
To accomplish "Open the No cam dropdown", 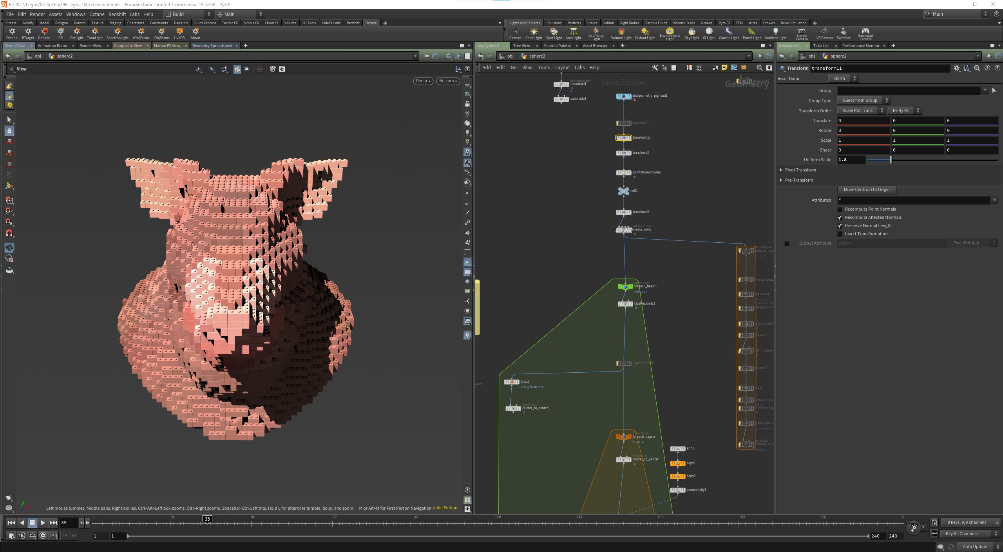I will (x=448, y=81).
